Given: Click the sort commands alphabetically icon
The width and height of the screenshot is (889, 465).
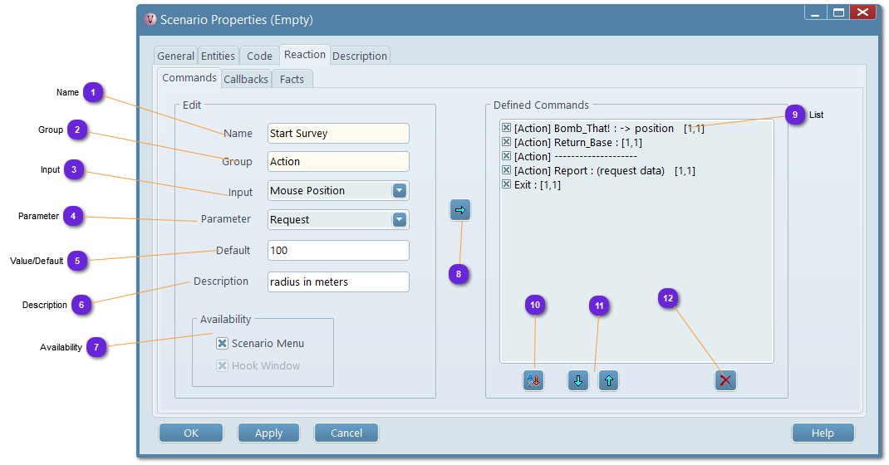Looking at the screenshot, I should point(533,380).
